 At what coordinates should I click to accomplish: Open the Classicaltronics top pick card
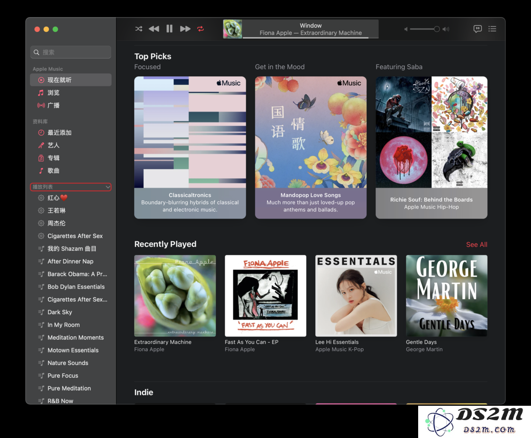(190, 147)
